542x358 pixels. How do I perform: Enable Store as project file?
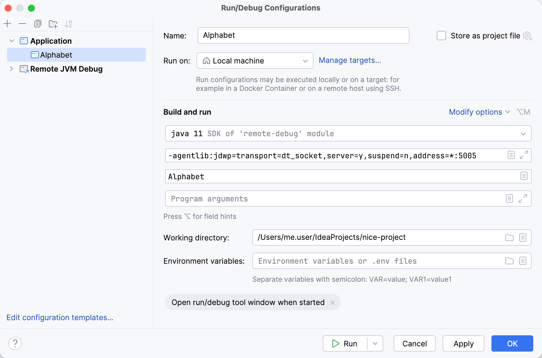(441, 36)
